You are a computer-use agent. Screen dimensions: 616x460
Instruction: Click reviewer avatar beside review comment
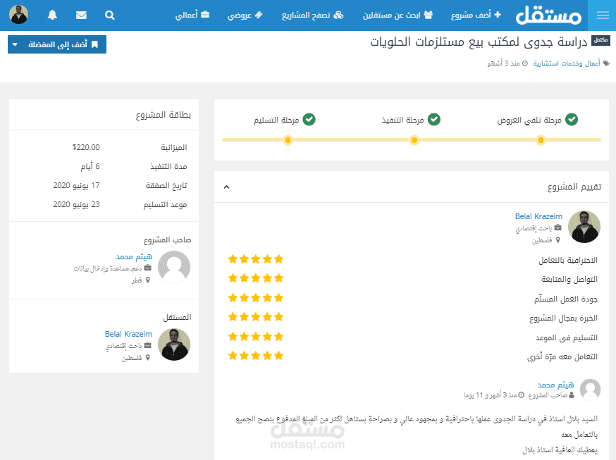[591, 390]
